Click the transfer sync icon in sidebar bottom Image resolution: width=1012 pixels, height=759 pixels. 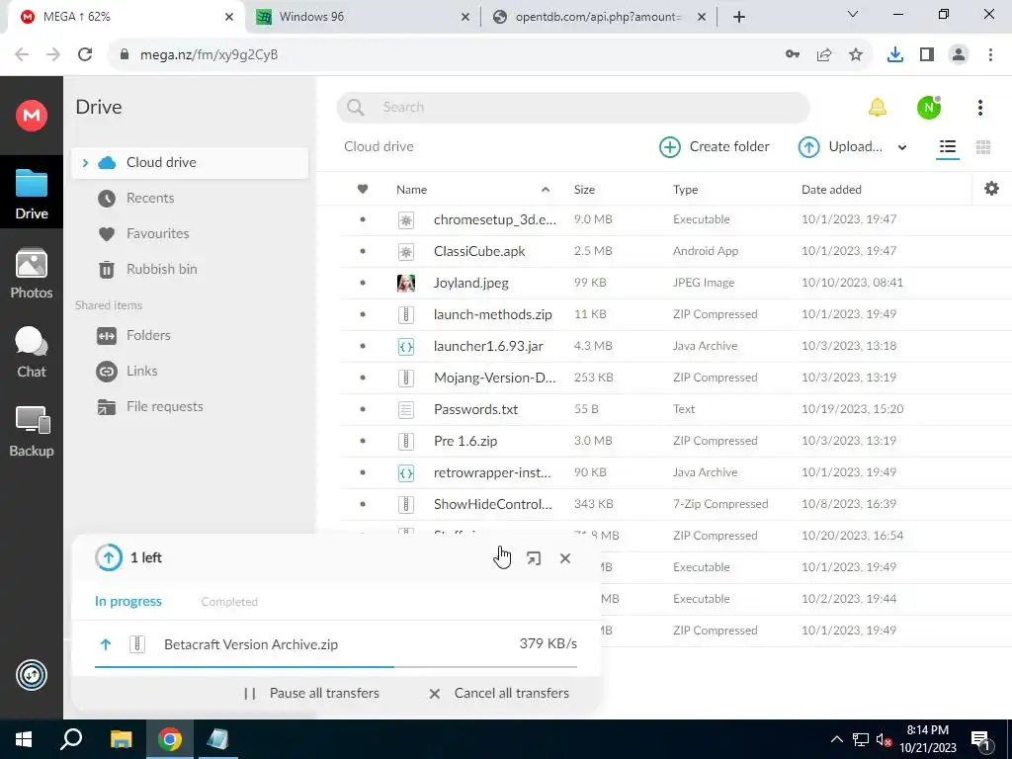pyautogui.click(x=31, y=675)
